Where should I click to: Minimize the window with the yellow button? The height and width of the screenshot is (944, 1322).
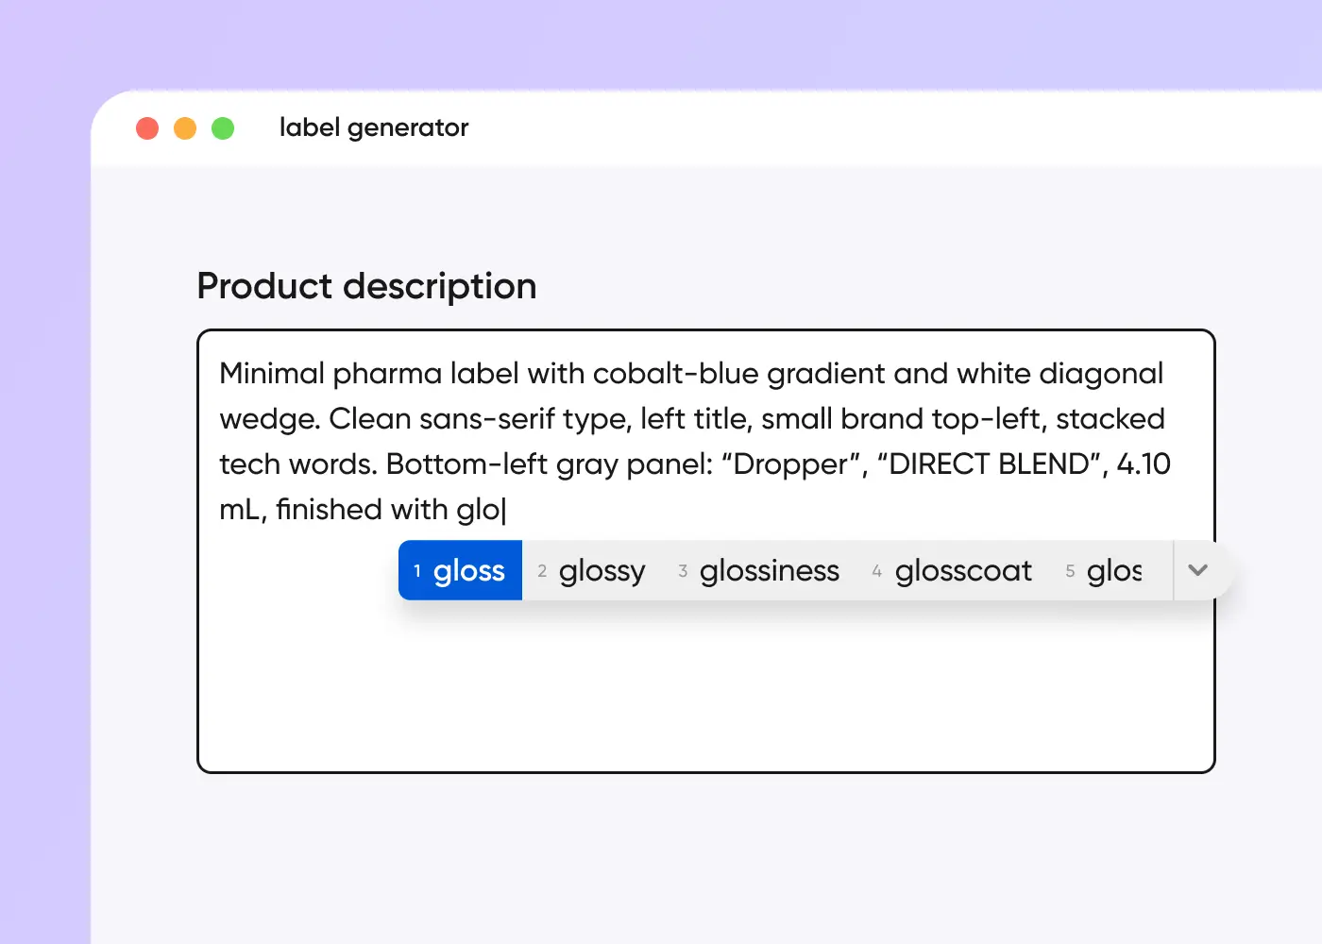pos(185,128)
